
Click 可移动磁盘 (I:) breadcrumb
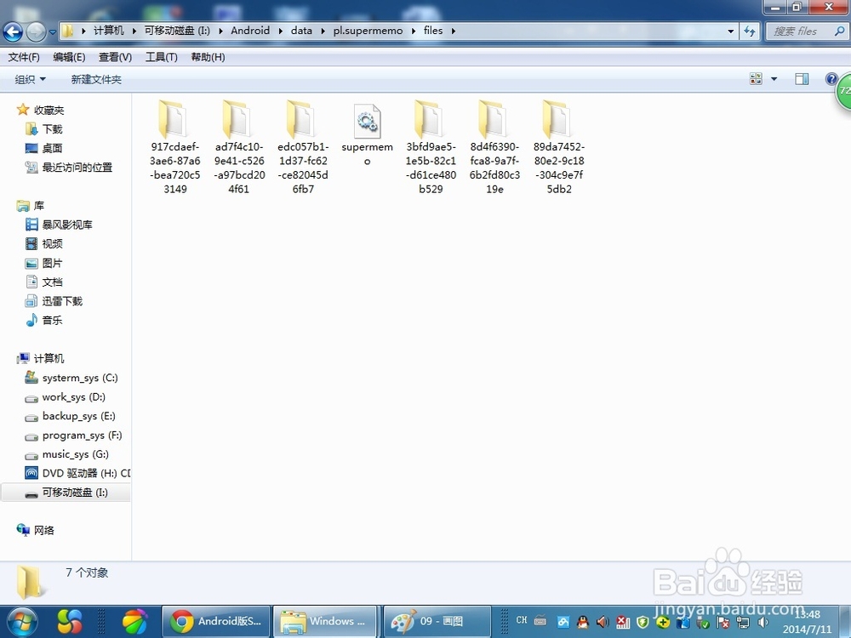177,31
